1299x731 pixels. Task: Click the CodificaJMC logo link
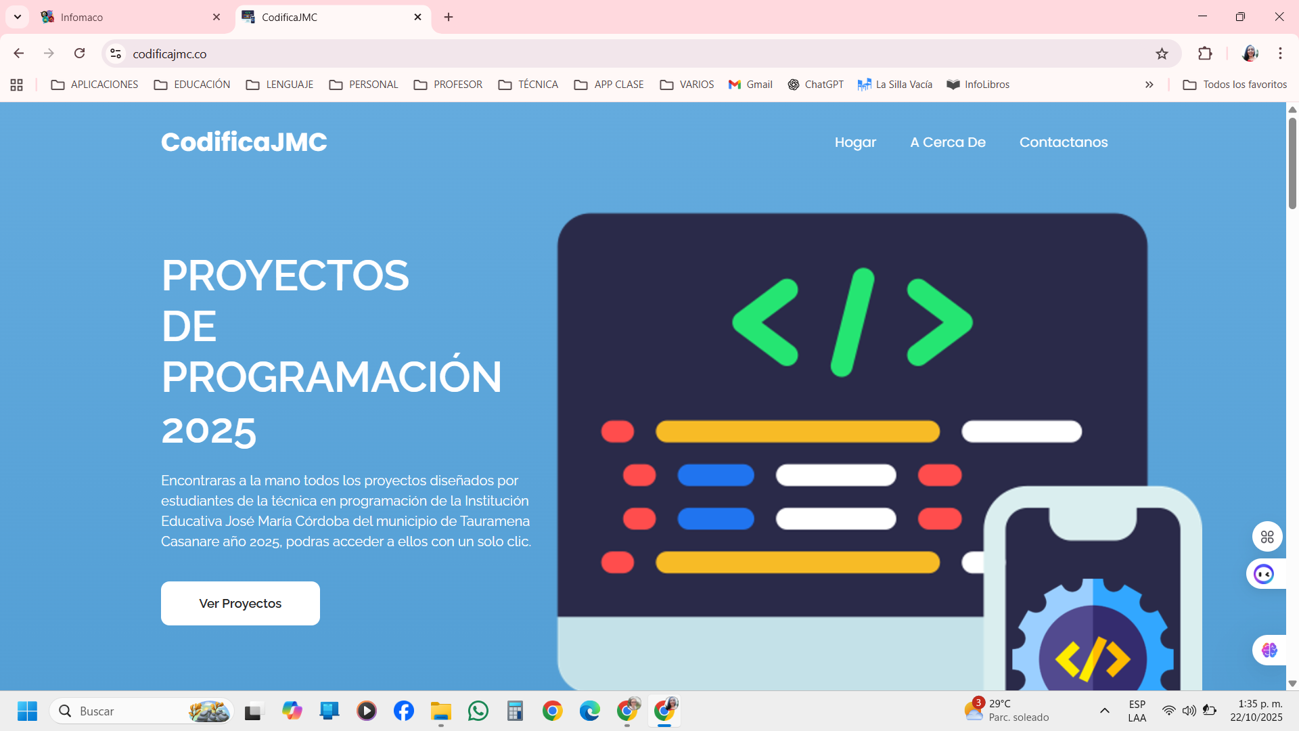(244, 142)
